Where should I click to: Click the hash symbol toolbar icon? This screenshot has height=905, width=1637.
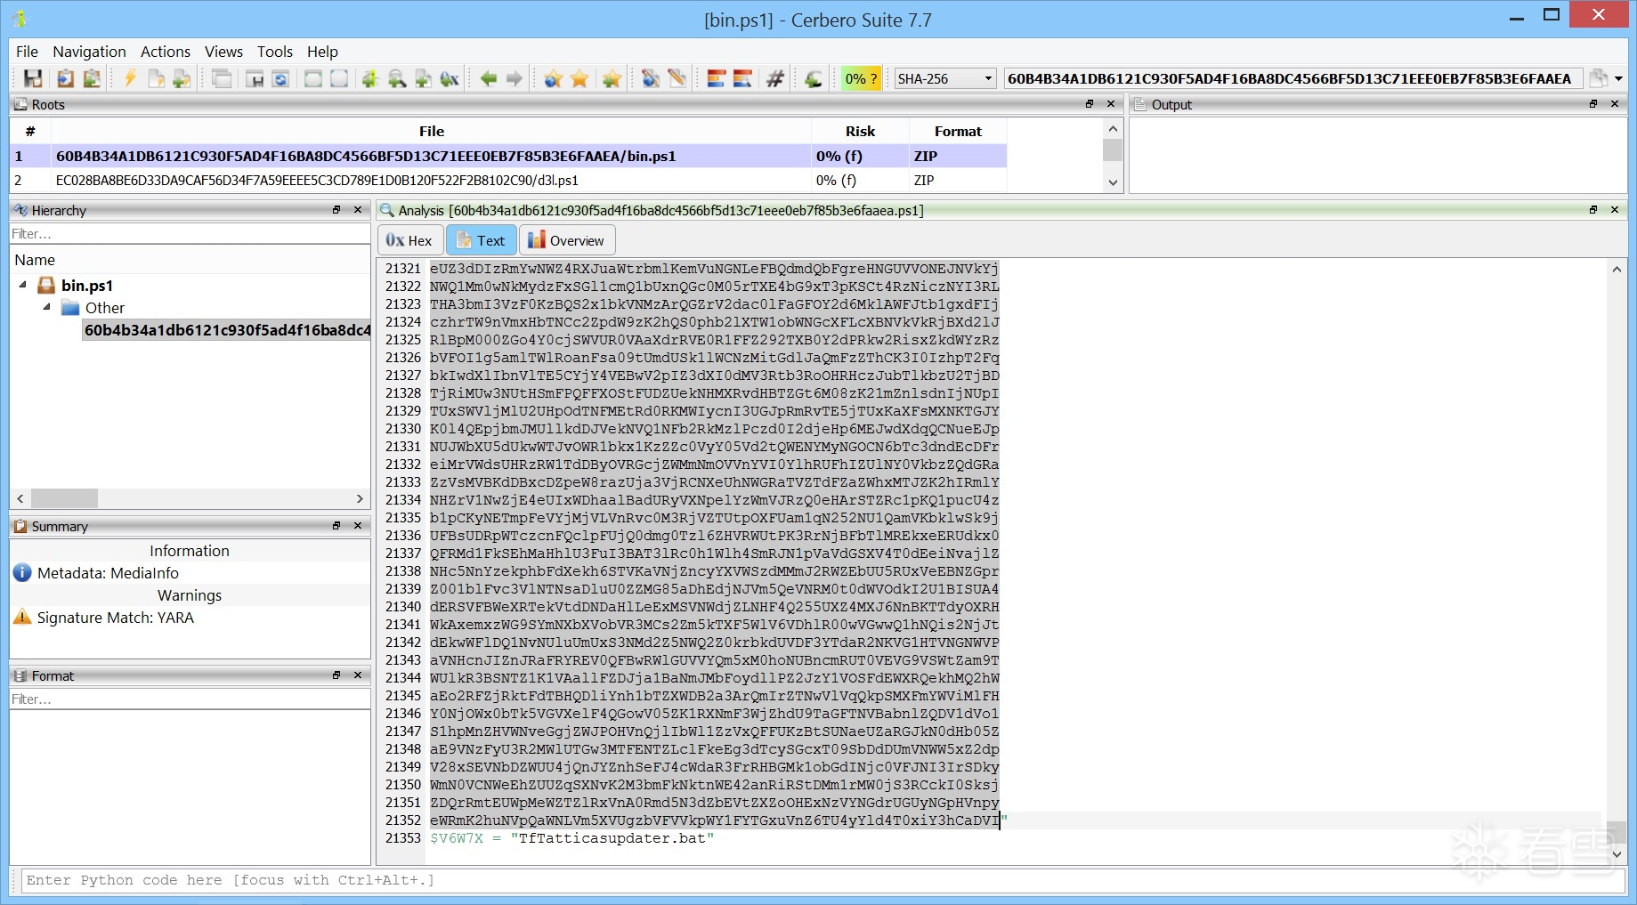click(x=775, y=78)
